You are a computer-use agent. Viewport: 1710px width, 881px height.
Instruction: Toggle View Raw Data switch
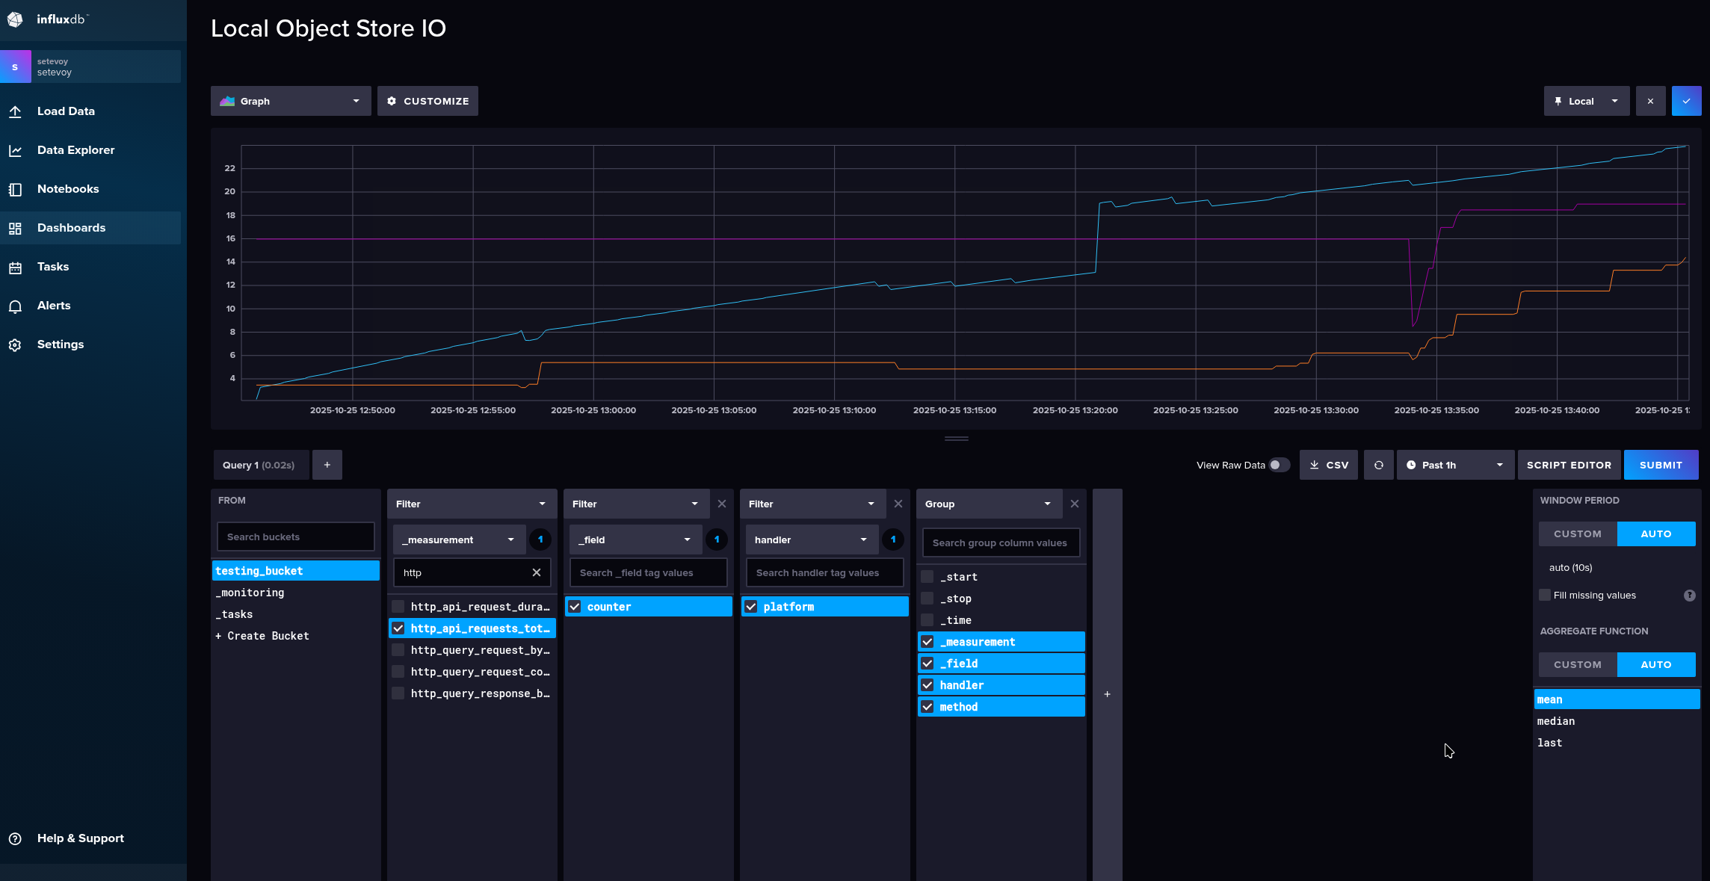(x=1279, y=465)
